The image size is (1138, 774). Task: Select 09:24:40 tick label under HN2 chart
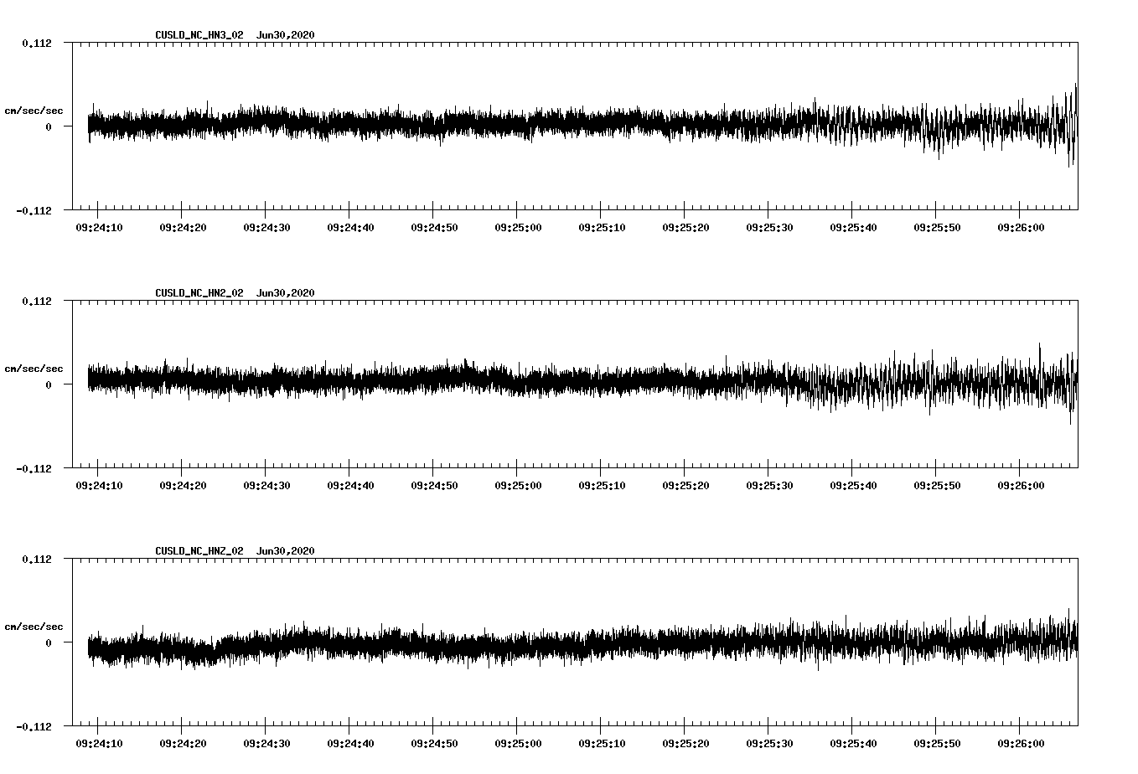click(x=350, y=485)
